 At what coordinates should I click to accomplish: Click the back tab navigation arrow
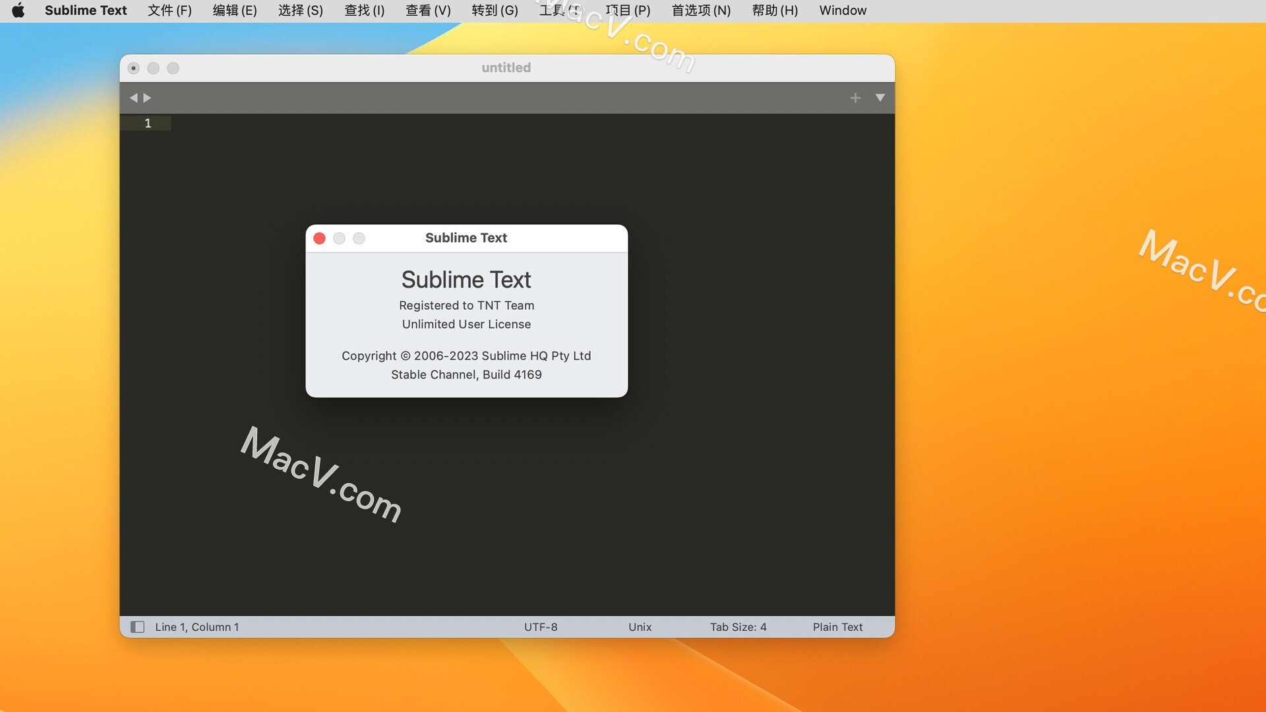(x=134, y=98)
